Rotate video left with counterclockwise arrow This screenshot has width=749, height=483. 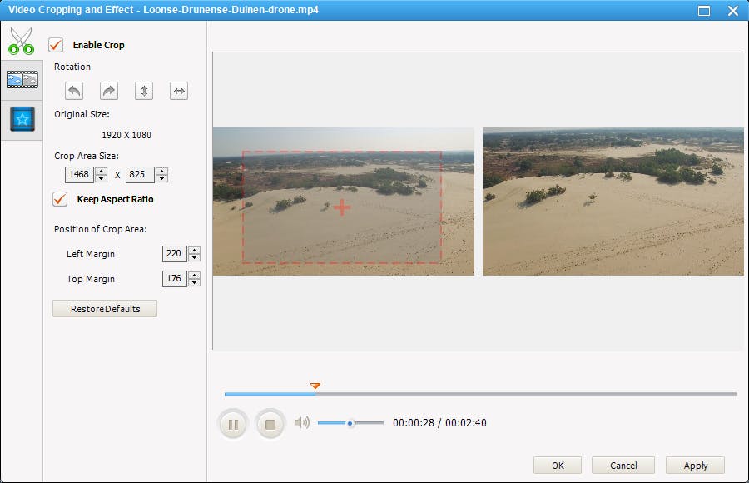pyautogui.click(x=74, y=91)
